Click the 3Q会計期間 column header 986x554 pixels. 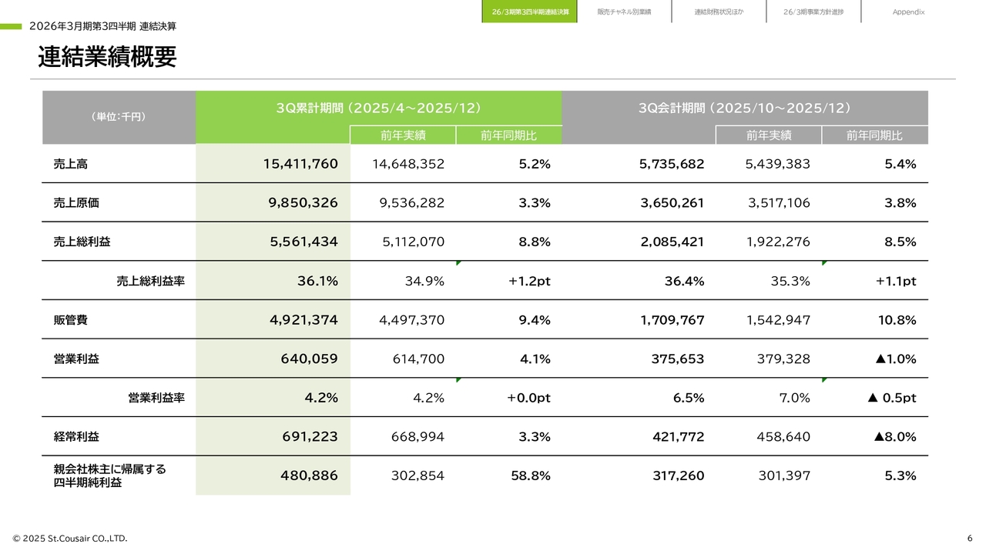[744, 108]
